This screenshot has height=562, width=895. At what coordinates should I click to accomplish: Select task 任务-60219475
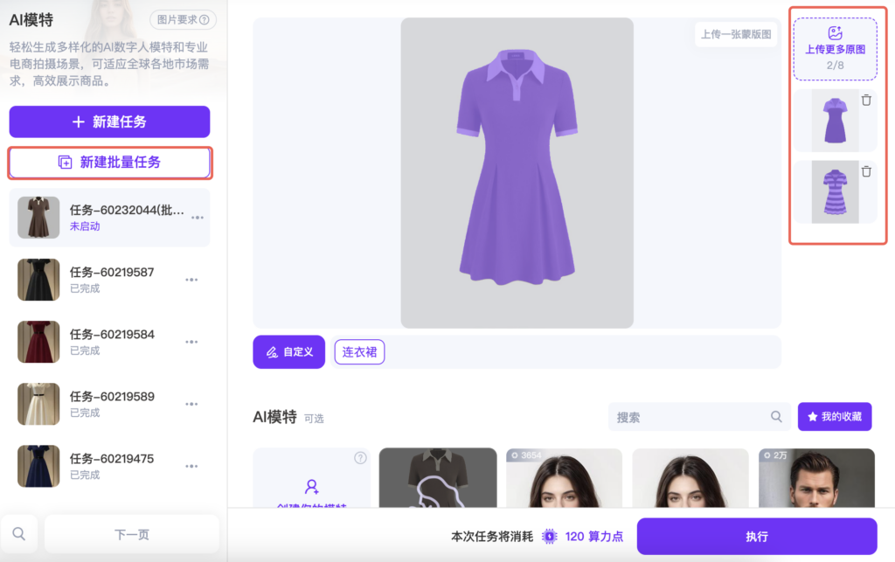point(109,466)
